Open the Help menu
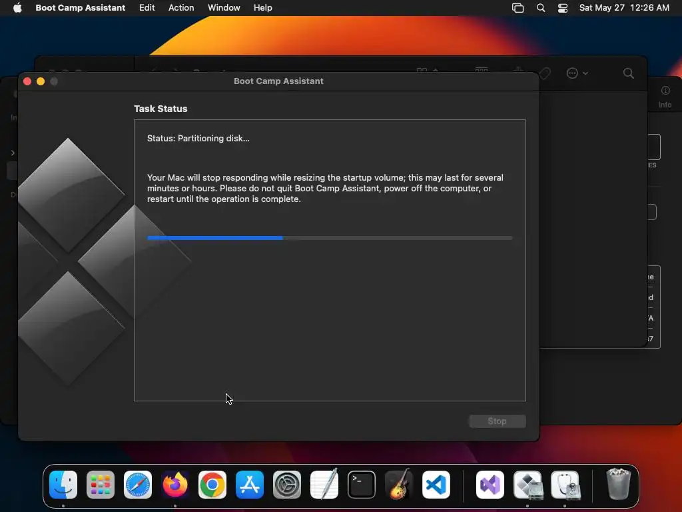Image resolution: width=682 pixels, height=512 pixels. click(x=262, y=7)
